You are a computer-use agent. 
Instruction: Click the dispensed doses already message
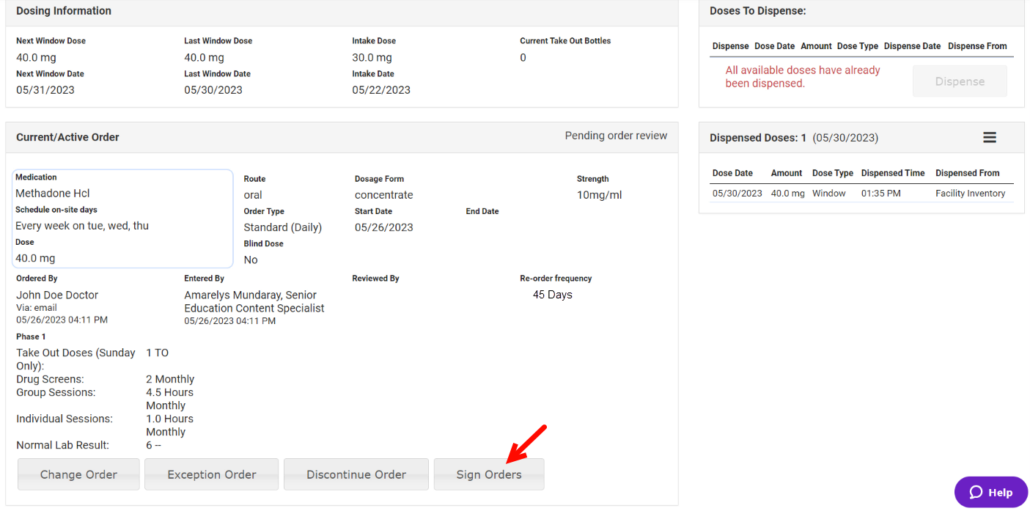[x=802, y=76]
